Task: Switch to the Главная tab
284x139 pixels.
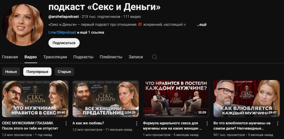Action: click(10, 57)
